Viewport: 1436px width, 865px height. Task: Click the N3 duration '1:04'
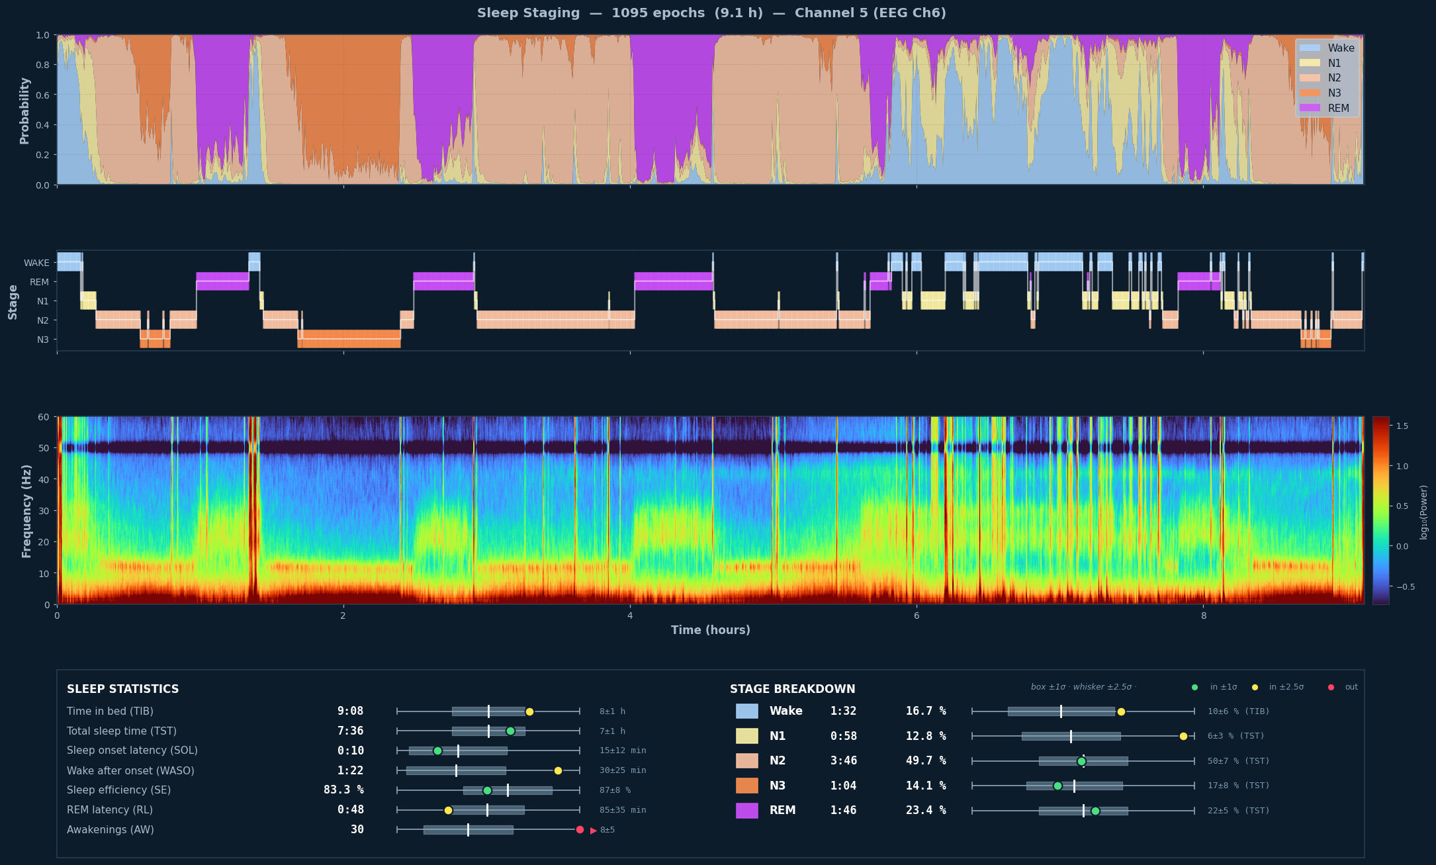843,786
